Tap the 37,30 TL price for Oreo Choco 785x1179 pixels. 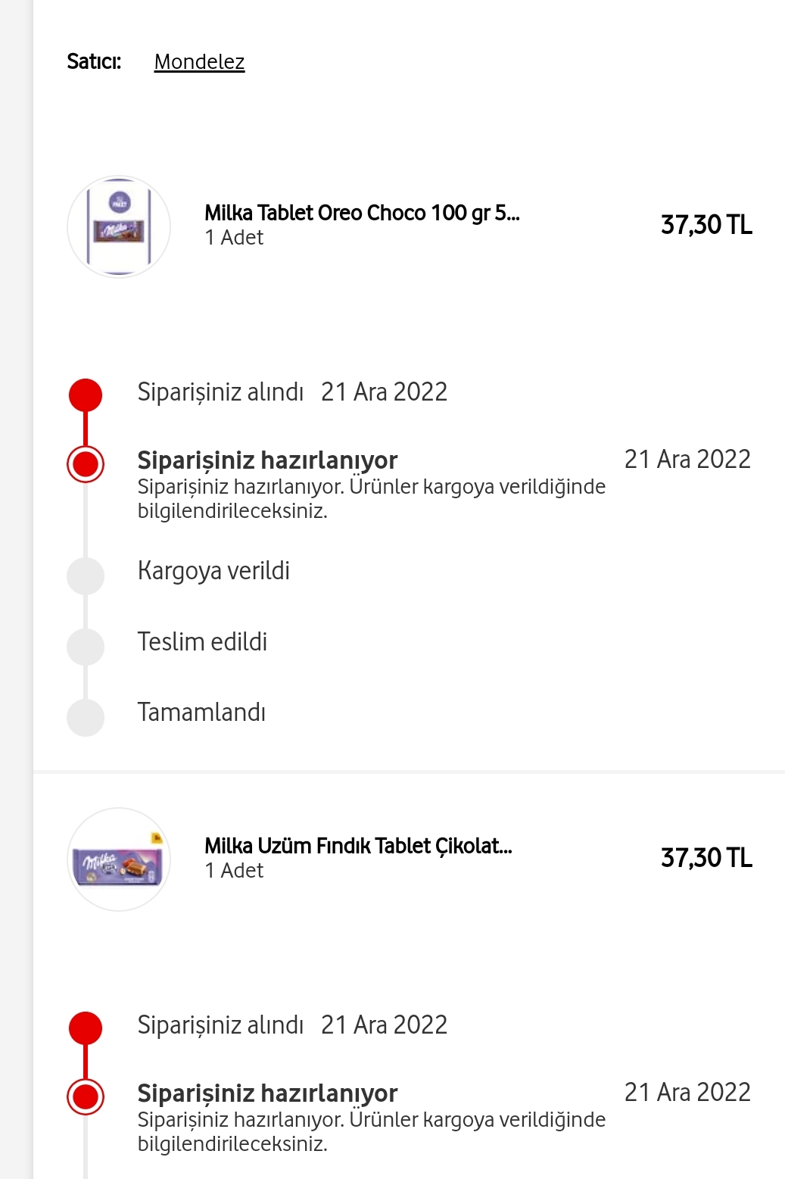click(706, 225)
